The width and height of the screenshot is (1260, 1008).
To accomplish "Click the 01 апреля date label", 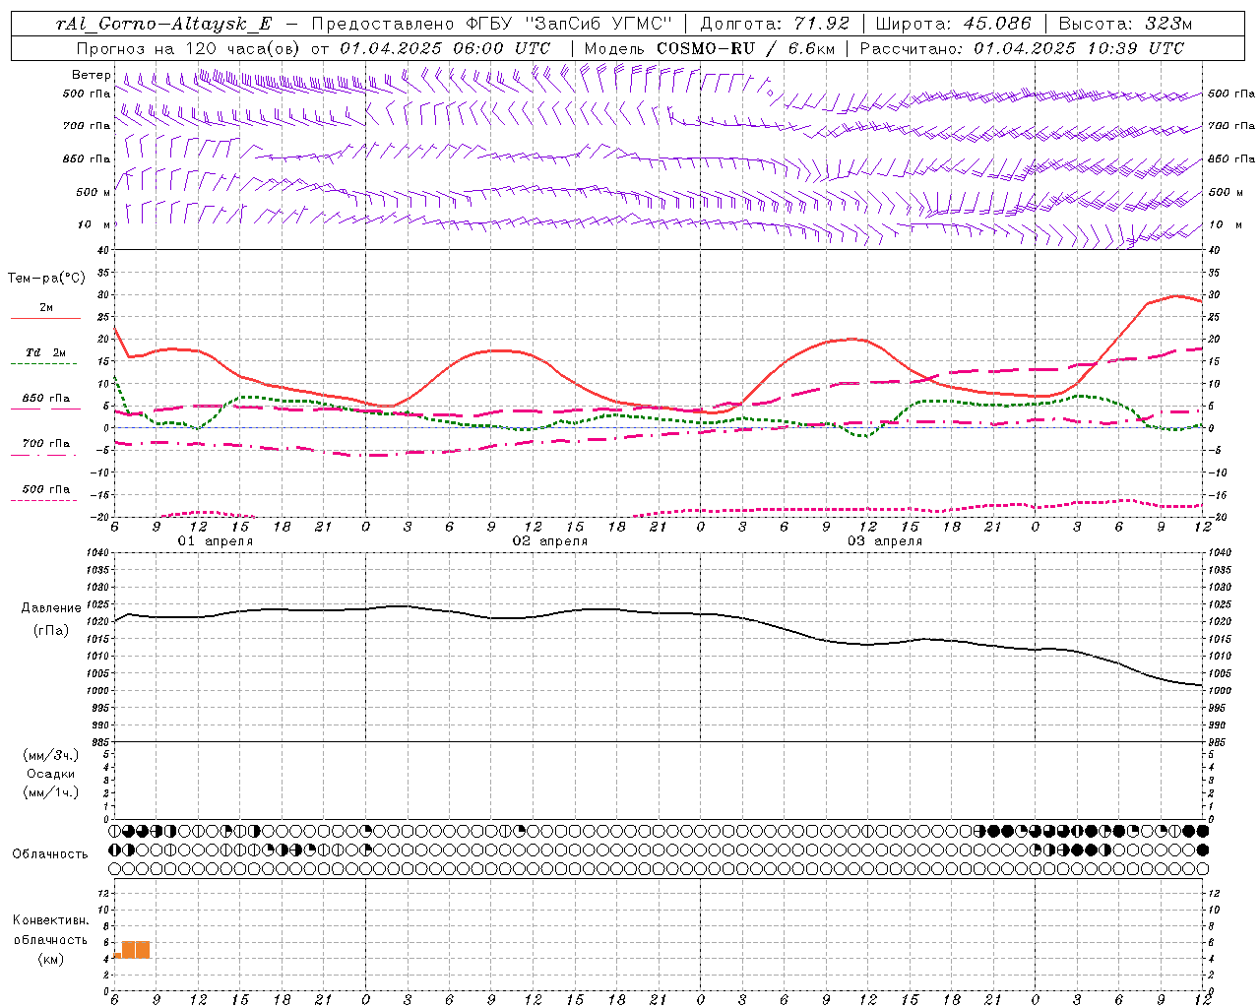I will click(215, 541).
